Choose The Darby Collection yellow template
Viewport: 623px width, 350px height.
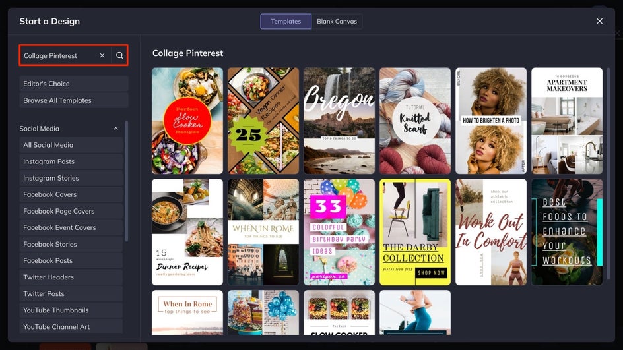[x=415, y=232]
